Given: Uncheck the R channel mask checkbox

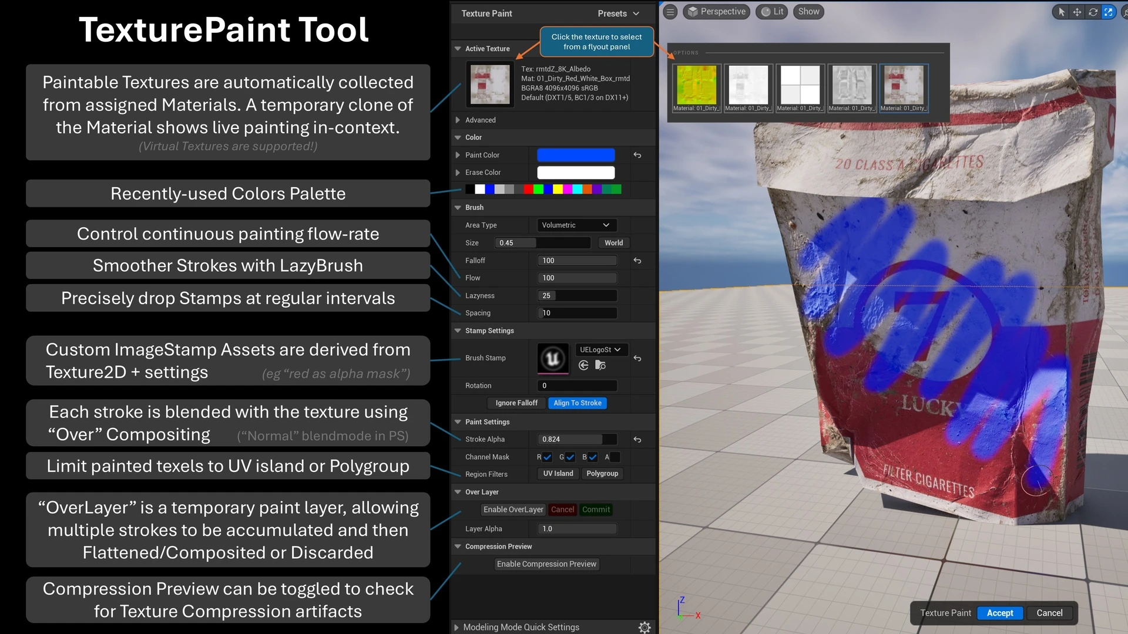Looking at the screenshot, I should click(x=547, y=457).
